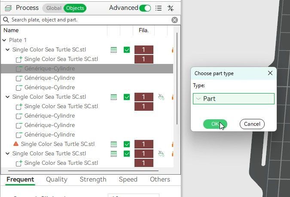The width and height of the screenshot is (290, 197).
Task: Click the layer settings icon of first turtle
Action: tap(114, 50)
